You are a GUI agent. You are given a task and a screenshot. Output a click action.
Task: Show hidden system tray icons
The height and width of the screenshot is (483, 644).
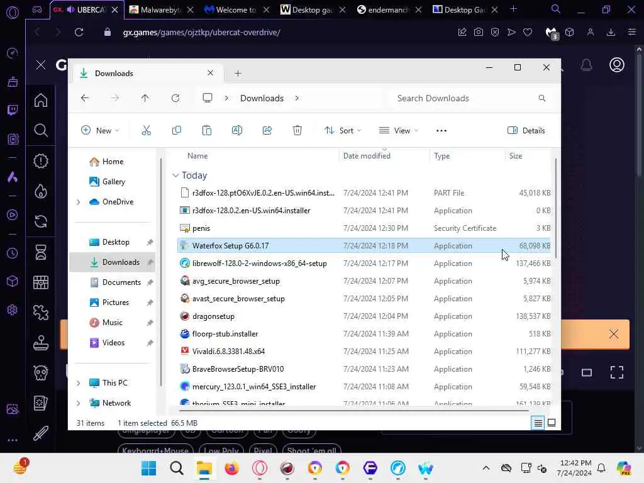486,468
